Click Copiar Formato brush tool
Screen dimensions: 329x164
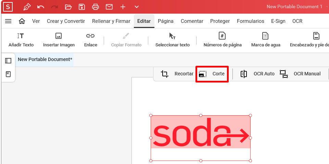pyautogui.click(x=126, y=40)
